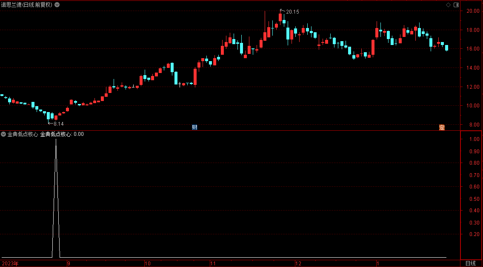
Task: Click the 18.00 price axis label
Action: coord(473,30)
